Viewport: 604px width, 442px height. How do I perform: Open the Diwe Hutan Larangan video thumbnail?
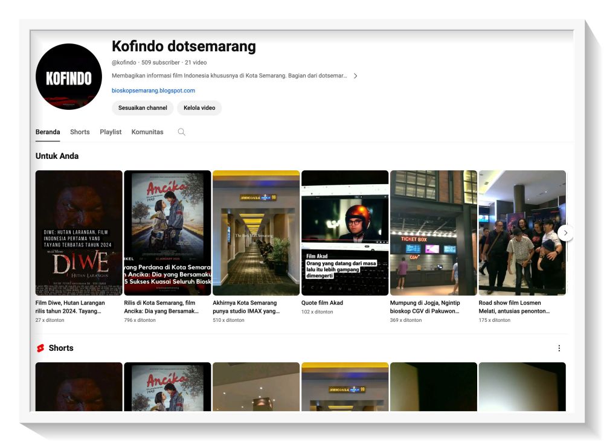tap(79, 233)
